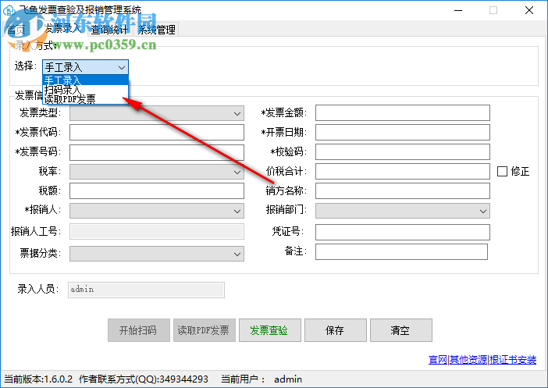Select 手工录入 in dropdown list
This screenshot has height=388, width=548.
[86, 80]
